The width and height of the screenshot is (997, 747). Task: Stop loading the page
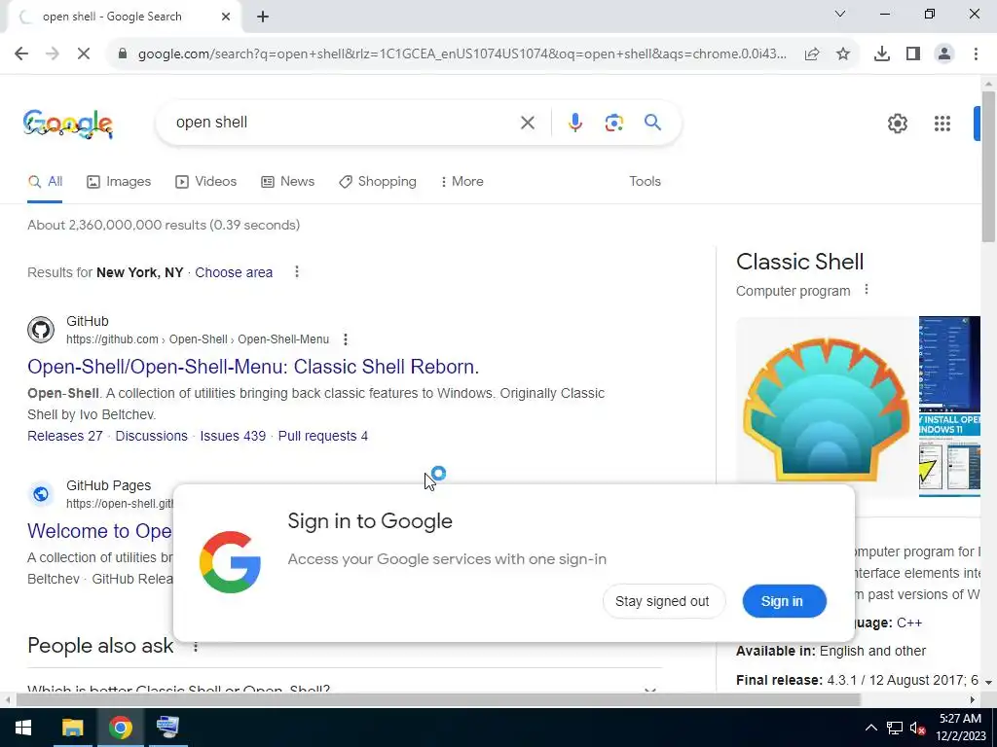[x=84, y=54]
